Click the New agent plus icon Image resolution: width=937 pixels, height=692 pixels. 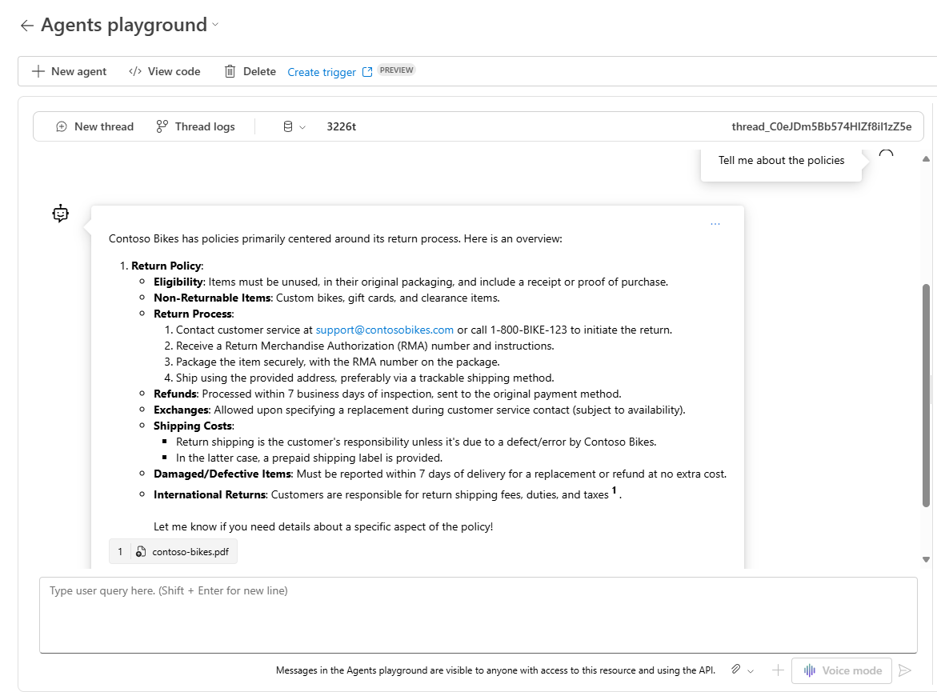point(38,71)
